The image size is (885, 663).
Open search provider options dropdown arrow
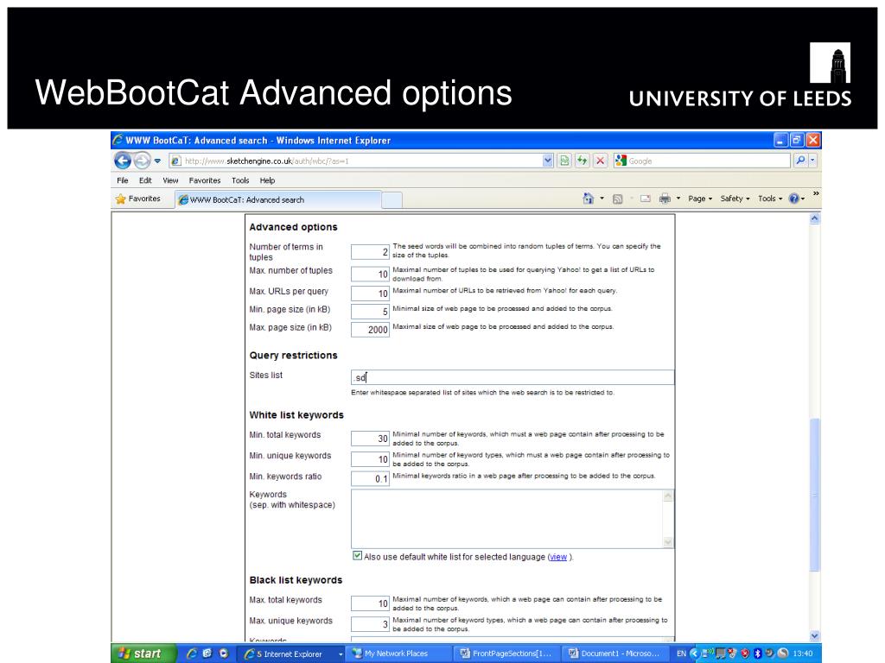(812, 161)
